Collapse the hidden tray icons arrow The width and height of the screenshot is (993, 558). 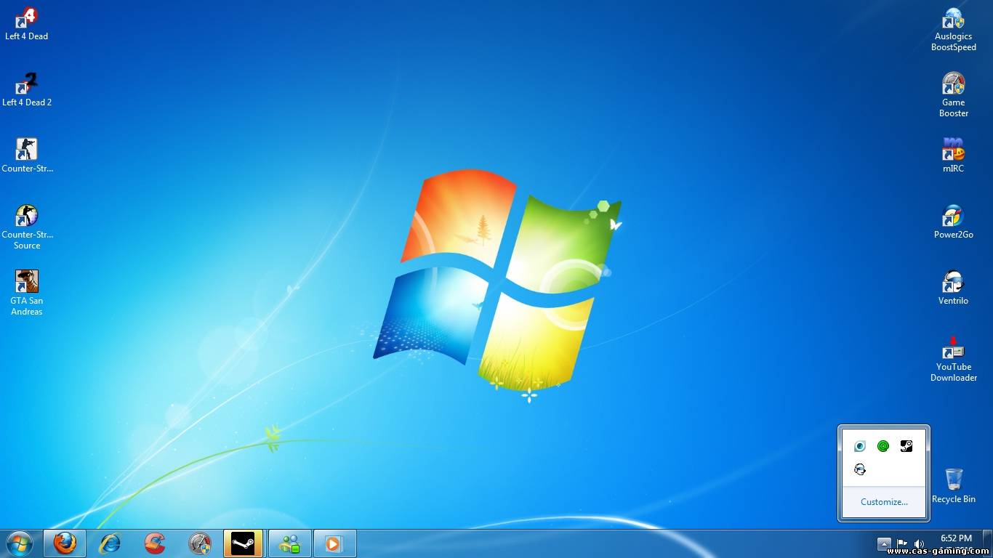coord(884,543)
